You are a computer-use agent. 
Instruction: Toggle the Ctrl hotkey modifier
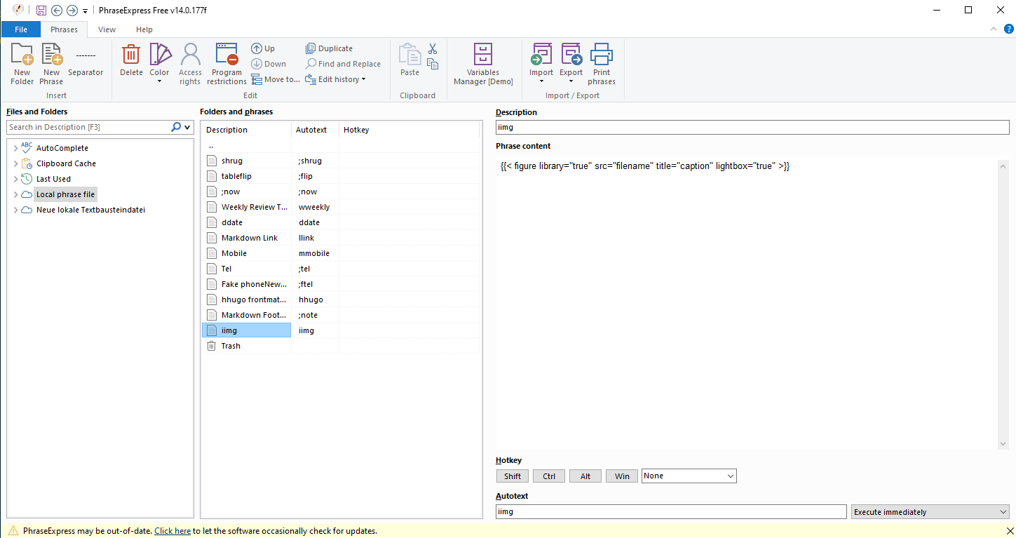[x=549, y=476]
